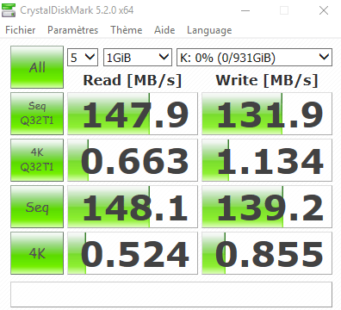Image resolution: width=341 pixels, height=310 pixels.
Task: Close the CrystalDiskMark window
Action: (x=324, y=10)
